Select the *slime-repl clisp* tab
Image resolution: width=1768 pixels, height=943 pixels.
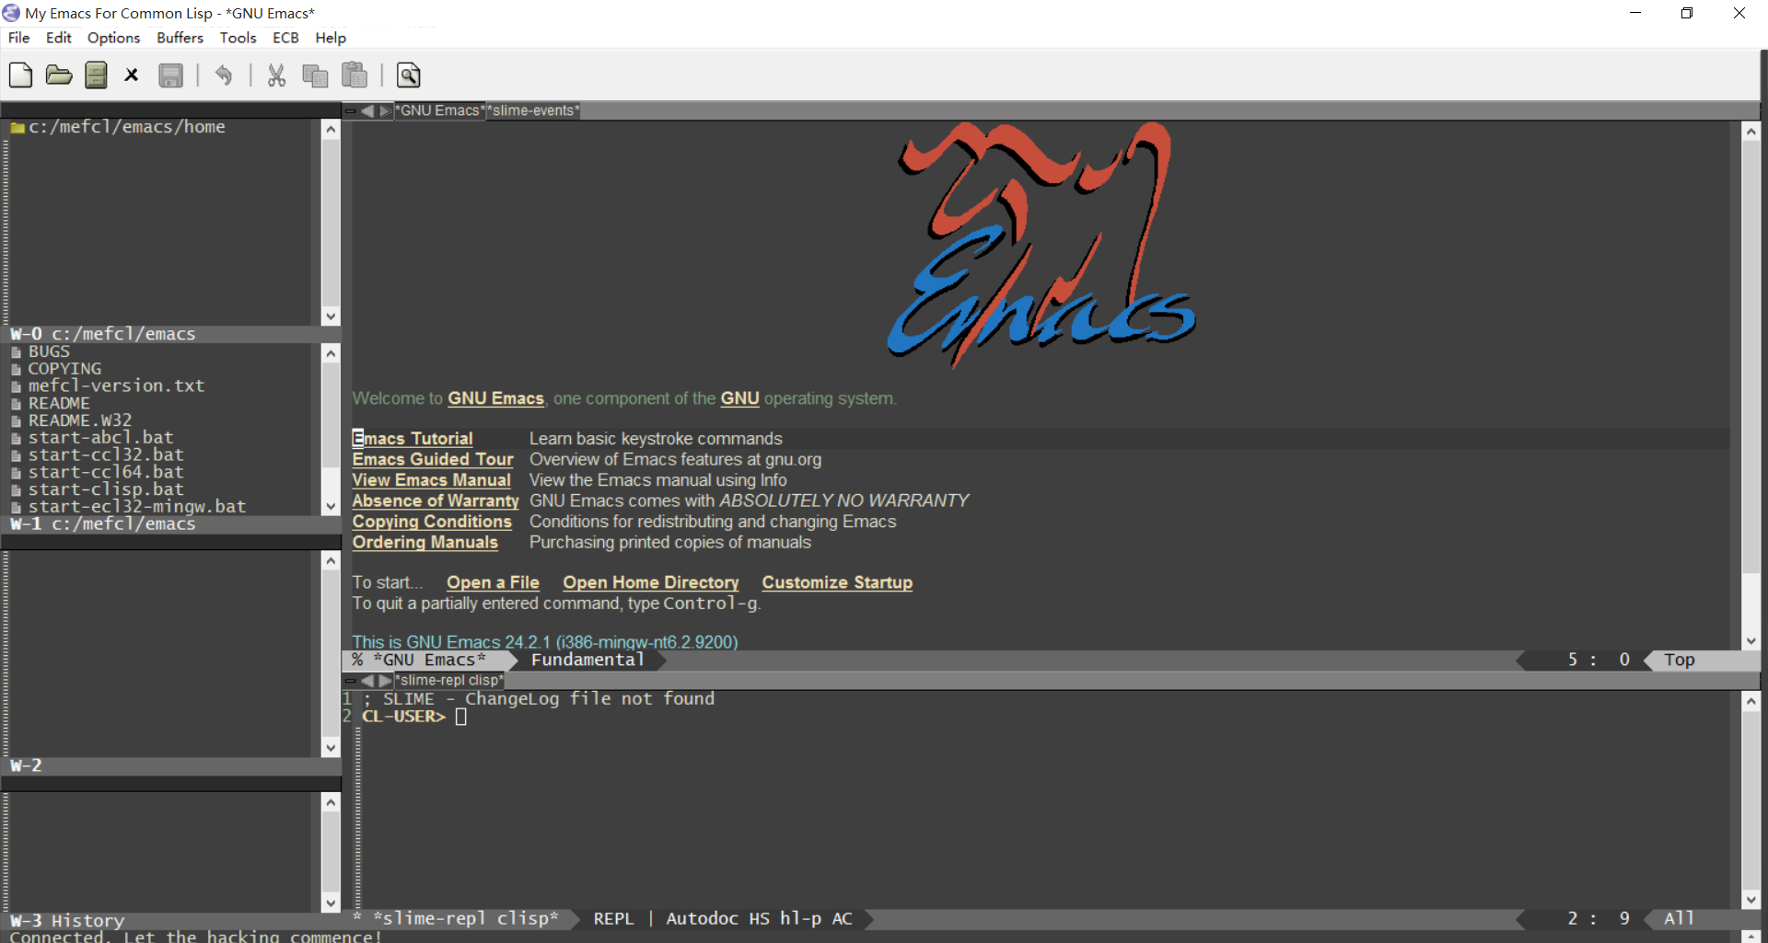[x=449, y=681]
